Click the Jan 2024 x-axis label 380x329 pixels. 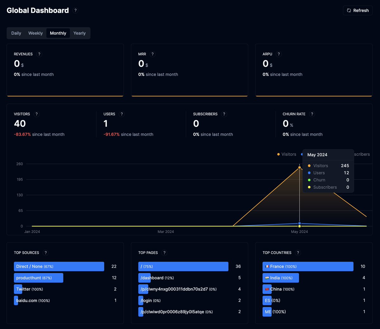coord(32,232)
